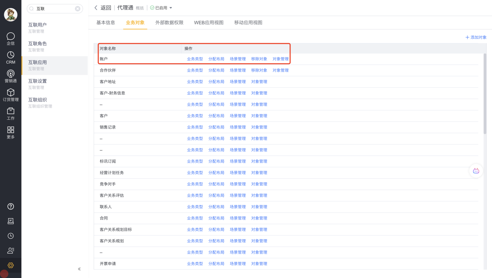Screen dimensions: 492x278
Task: Select 互联设置 in the side menu
Action: click(55, 84)
